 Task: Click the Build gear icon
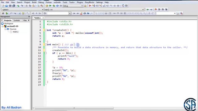[47, 6]
